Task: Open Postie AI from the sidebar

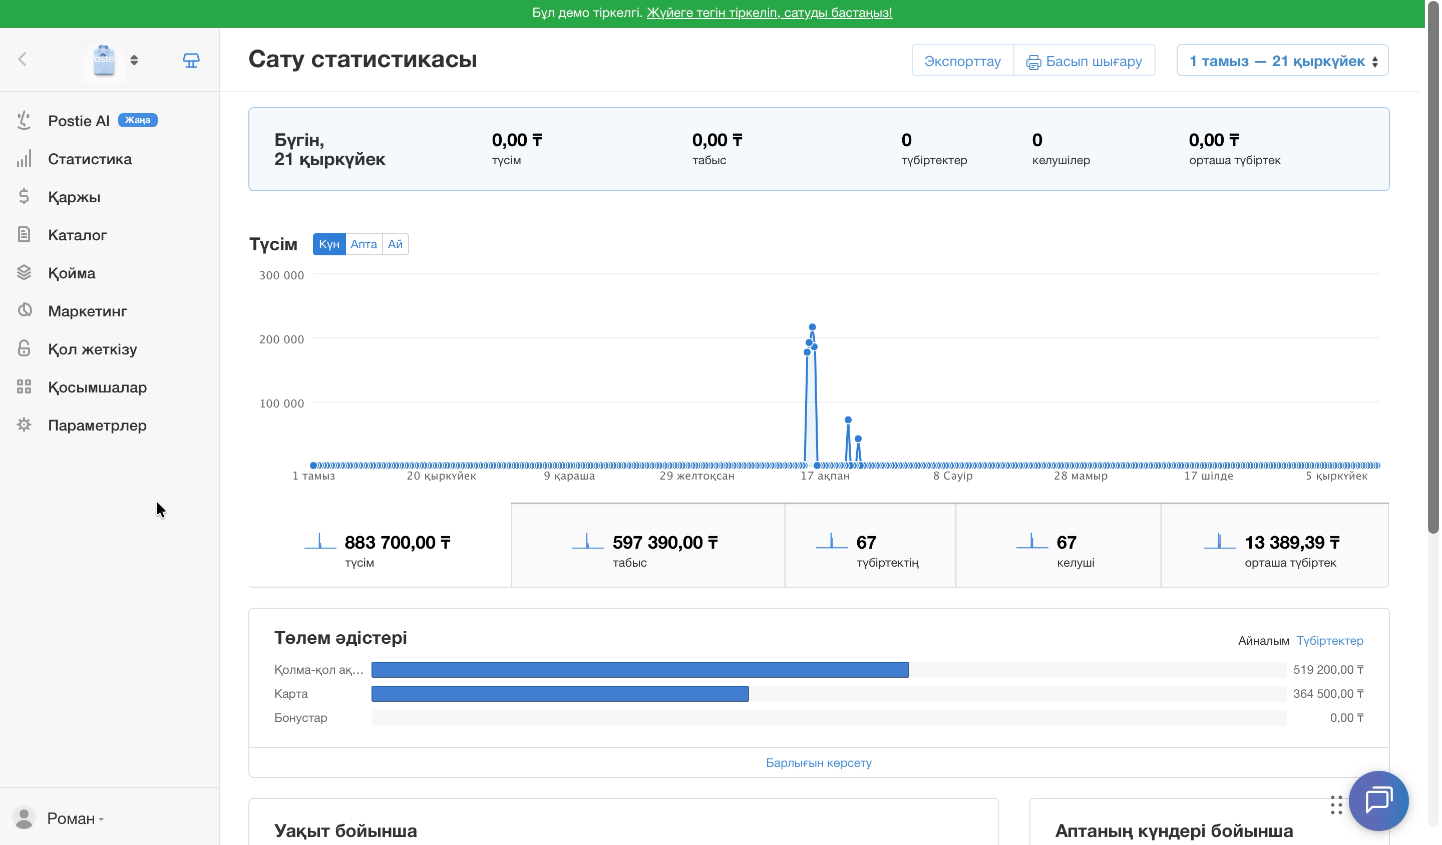Action: point(79,121)
